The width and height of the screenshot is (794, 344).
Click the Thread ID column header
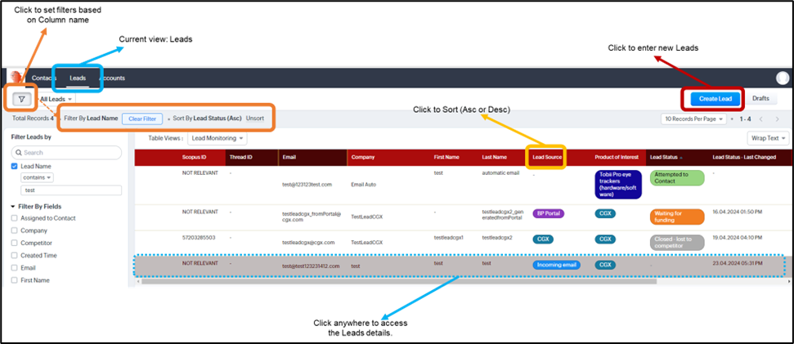(241, 158)
